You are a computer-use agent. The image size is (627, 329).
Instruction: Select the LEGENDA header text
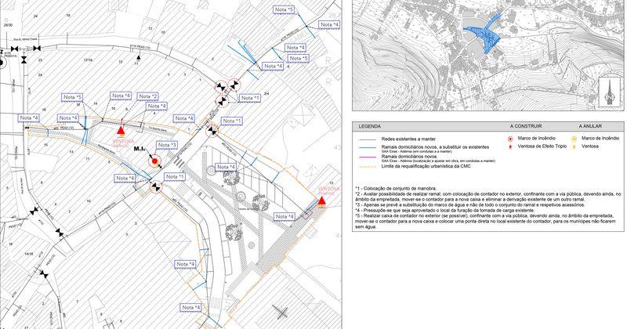[369, 126]
